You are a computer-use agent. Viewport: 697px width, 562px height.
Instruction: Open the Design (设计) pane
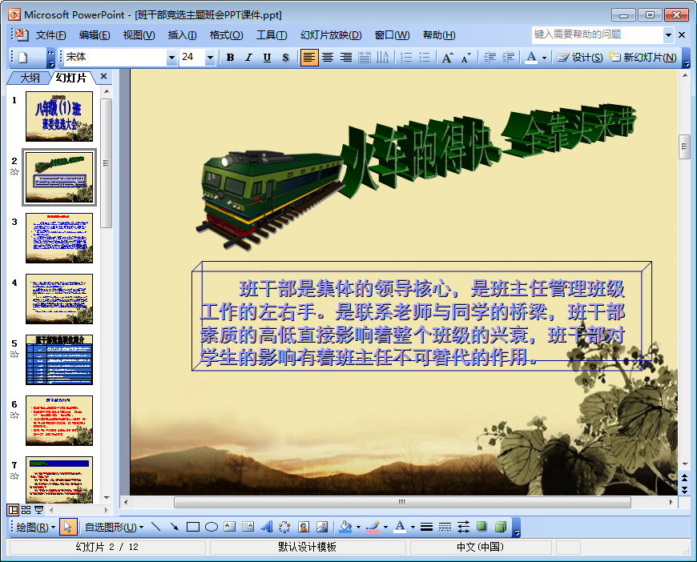pyautogui.click(x=580, y=58)
